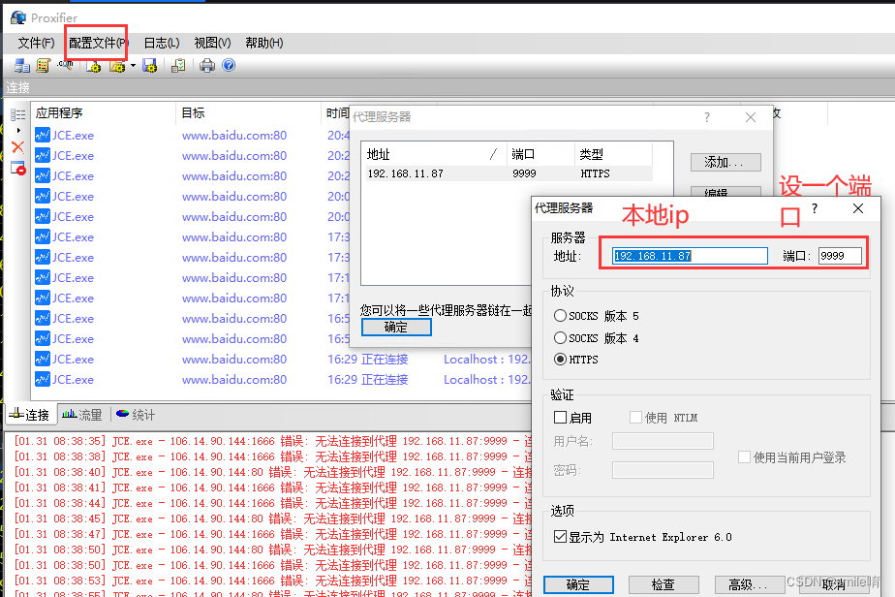Toggle the 使用当前用户登录 checkbox
Screen dimensions: 895x597
pyautogui.click(x=744, y=457)
